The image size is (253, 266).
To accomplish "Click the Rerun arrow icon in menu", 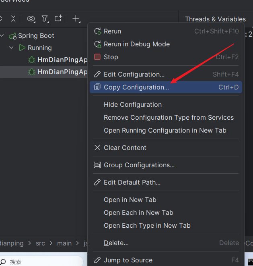I will coord(98,31).
